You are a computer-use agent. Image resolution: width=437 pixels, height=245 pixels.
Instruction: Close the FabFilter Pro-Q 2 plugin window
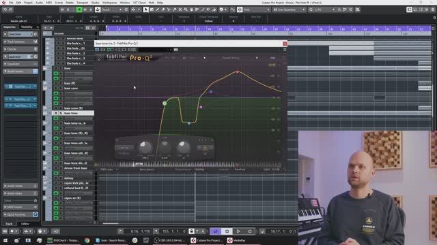coord(285,44)
